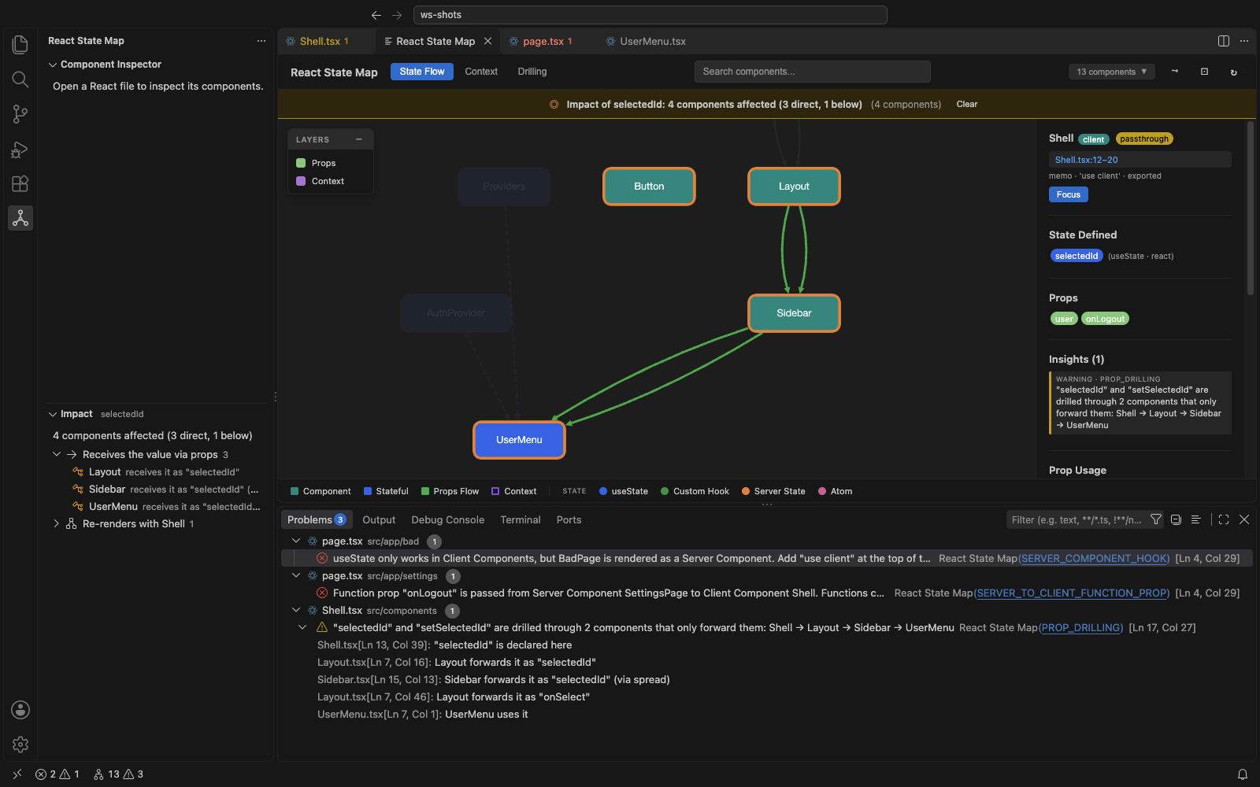Image resolution: width=1260 pixels, height=787 pixels.
Task: Switch to State Flow view
Action: tap(422, 72)
